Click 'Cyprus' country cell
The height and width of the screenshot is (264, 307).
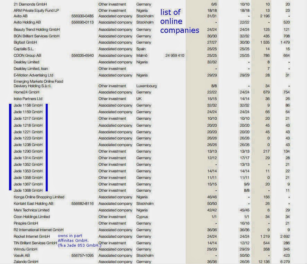(142, 217)
